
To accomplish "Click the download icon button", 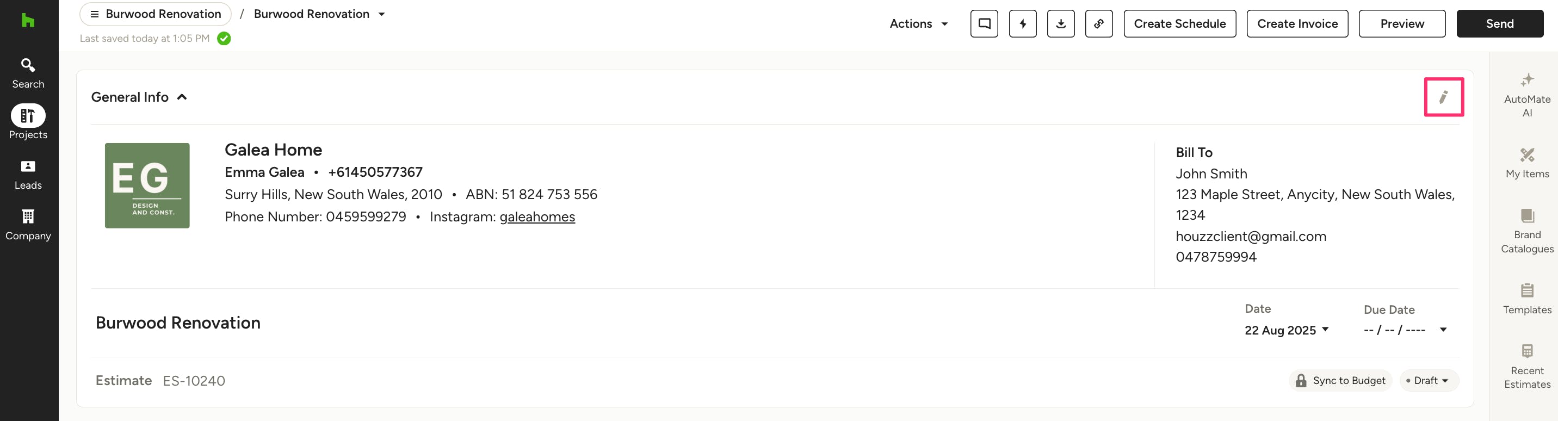I will 1060,23.
